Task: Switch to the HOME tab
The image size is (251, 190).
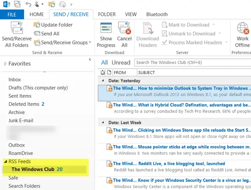Action: [37, 15]
